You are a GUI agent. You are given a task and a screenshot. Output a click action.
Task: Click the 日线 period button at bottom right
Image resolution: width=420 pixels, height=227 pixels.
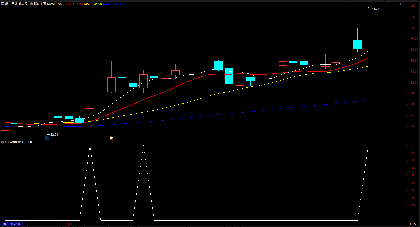click(413, 224)
